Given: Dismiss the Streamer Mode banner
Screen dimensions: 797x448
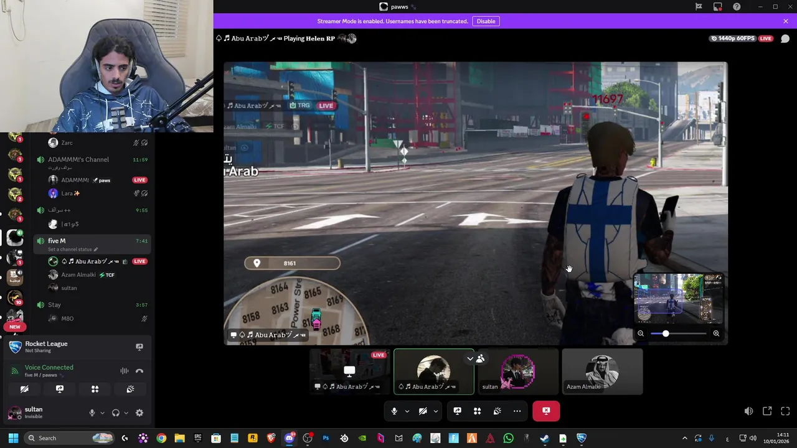Looking at the screenshot, I should click(x=786, y=21).
